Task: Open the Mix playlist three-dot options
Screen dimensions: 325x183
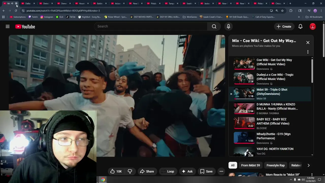Action: [x=308, y=52]
